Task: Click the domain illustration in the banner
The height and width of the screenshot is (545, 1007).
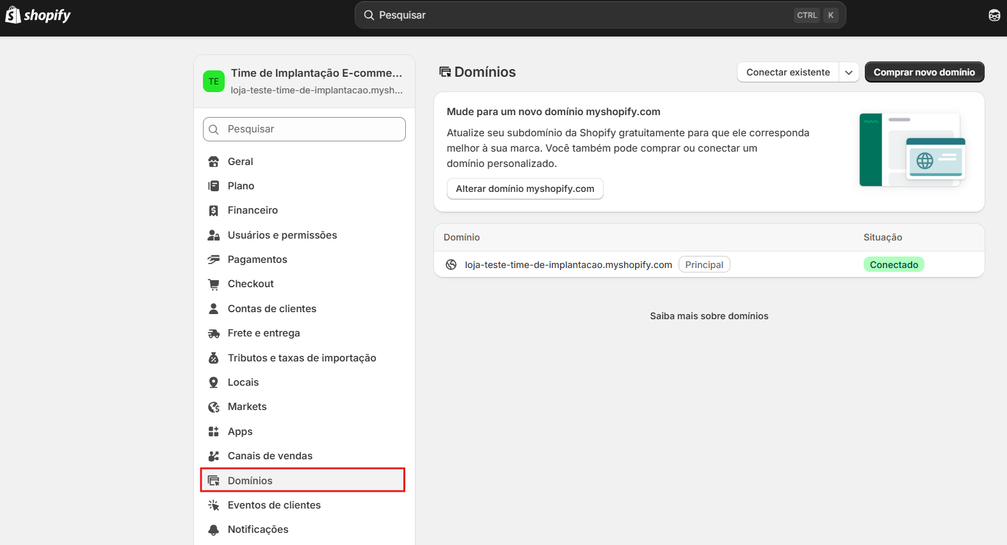Action: pyautogui.click(x=912, y=150)
